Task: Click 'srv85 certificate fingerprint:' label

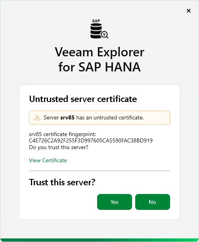Action: point(63,134)
